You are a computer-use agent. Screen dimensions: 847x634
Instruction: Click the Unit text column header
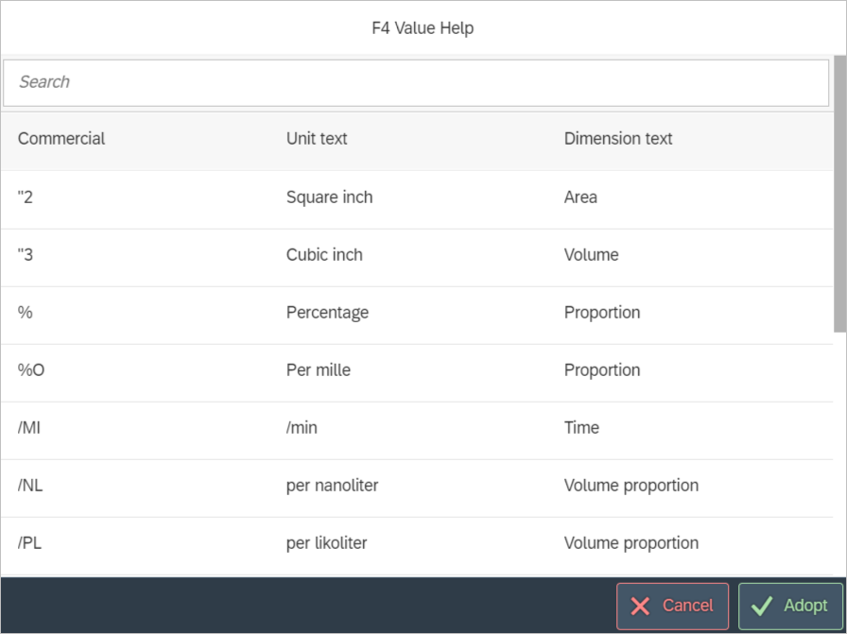click(317, 139)
